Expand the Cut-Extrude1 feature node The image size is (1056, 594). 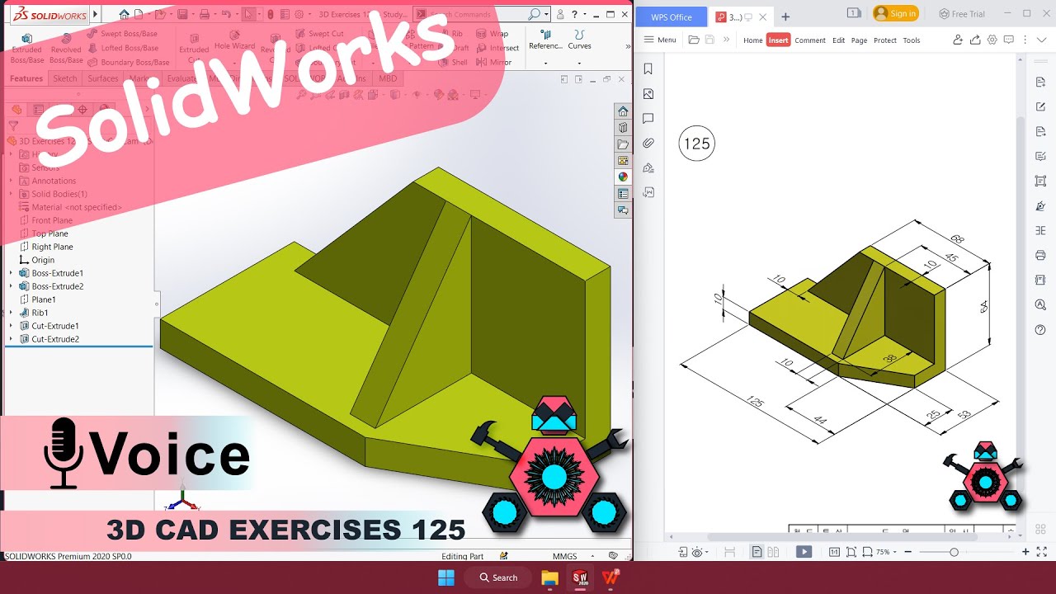pyautogui.click(x=11, y=326)
